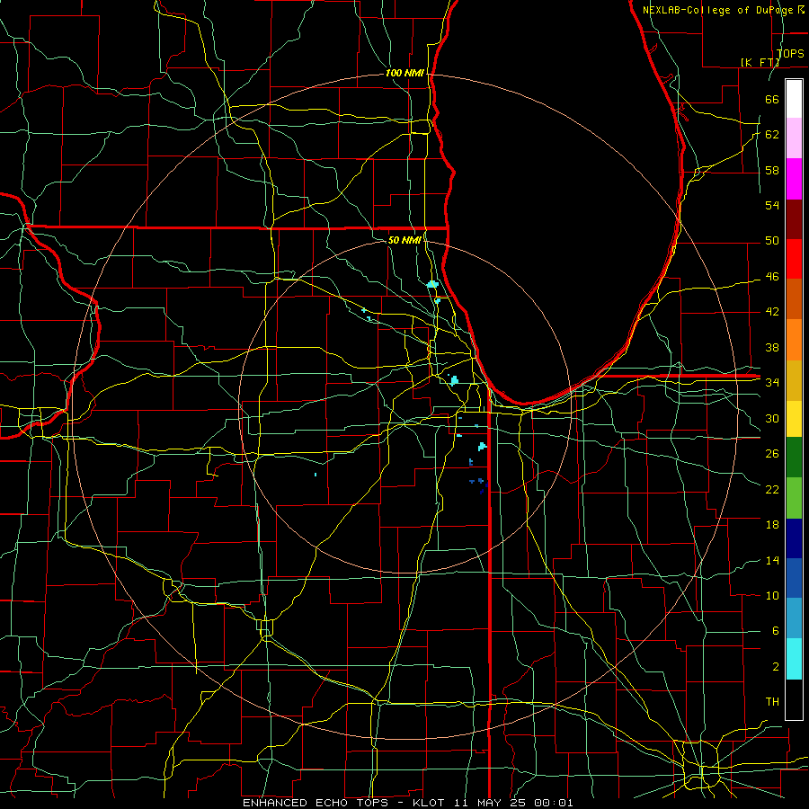This screenshot has width=809, height=809.
Task: Click the dark orange 46 kft swatch
Action: [x=794, y=298]
